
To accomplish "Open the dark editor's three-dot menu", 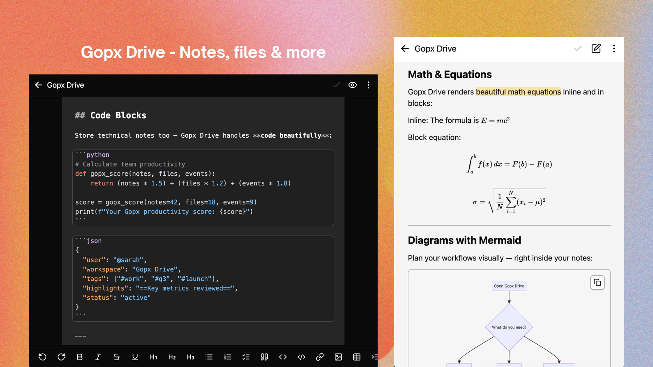I will click(368, 85).
